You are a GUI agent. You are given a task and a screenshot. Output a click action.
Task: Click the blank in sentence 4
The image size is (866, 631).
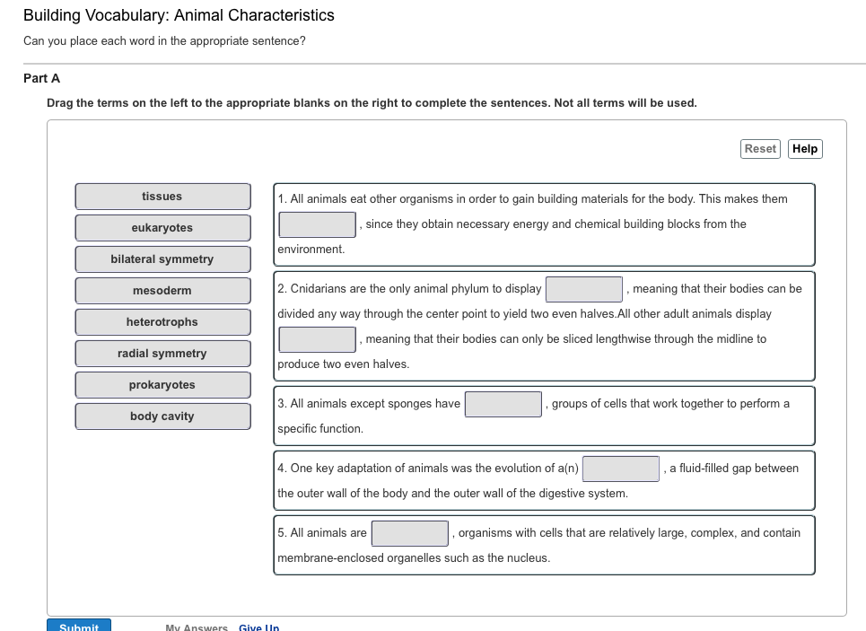pos(620,468)
